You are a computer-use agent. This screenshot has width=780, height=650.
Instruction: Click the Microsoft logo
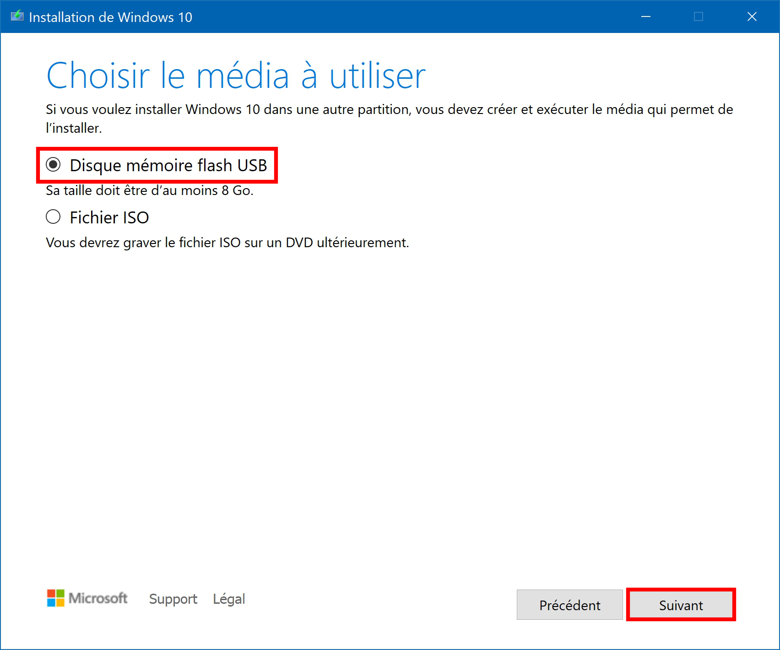(x=87, y=598)
